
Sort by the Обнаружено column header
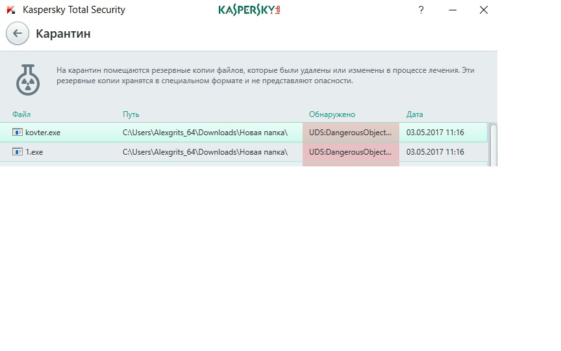[332, 114]
